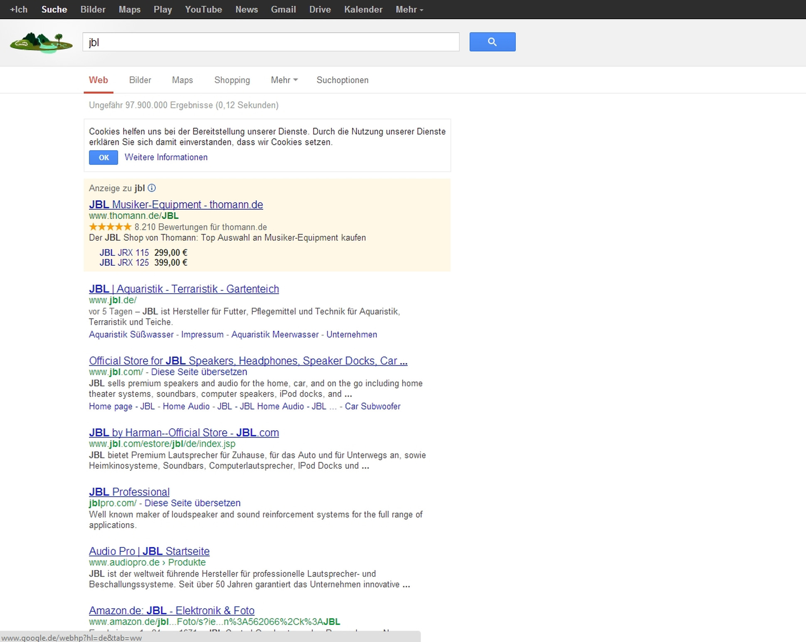Viewport: 806px width, 642px height.
Task: Open the Impressum sitelink
Action: [202, 334]
